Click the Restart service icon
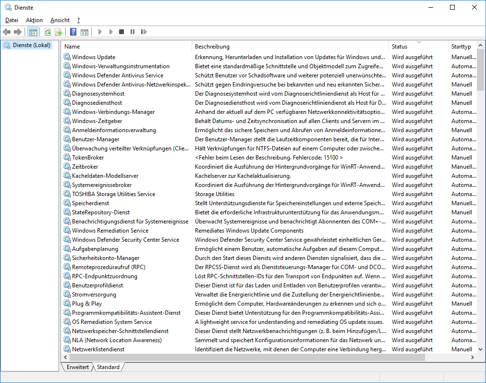 tap(144, 32)
